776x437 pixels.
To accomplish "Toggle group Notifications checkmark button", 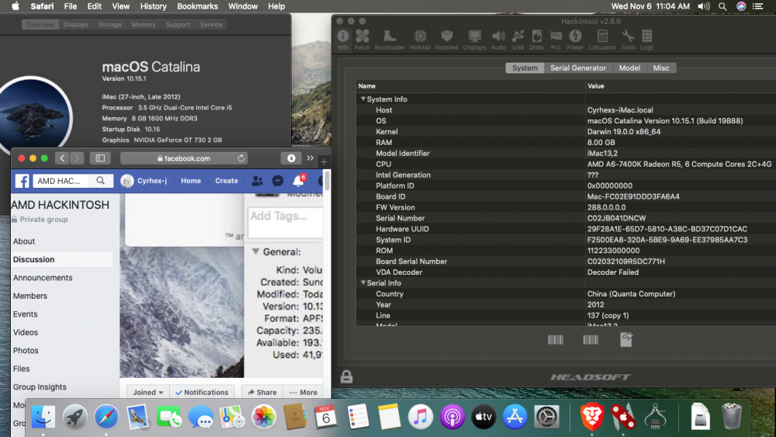I will 202,392.
